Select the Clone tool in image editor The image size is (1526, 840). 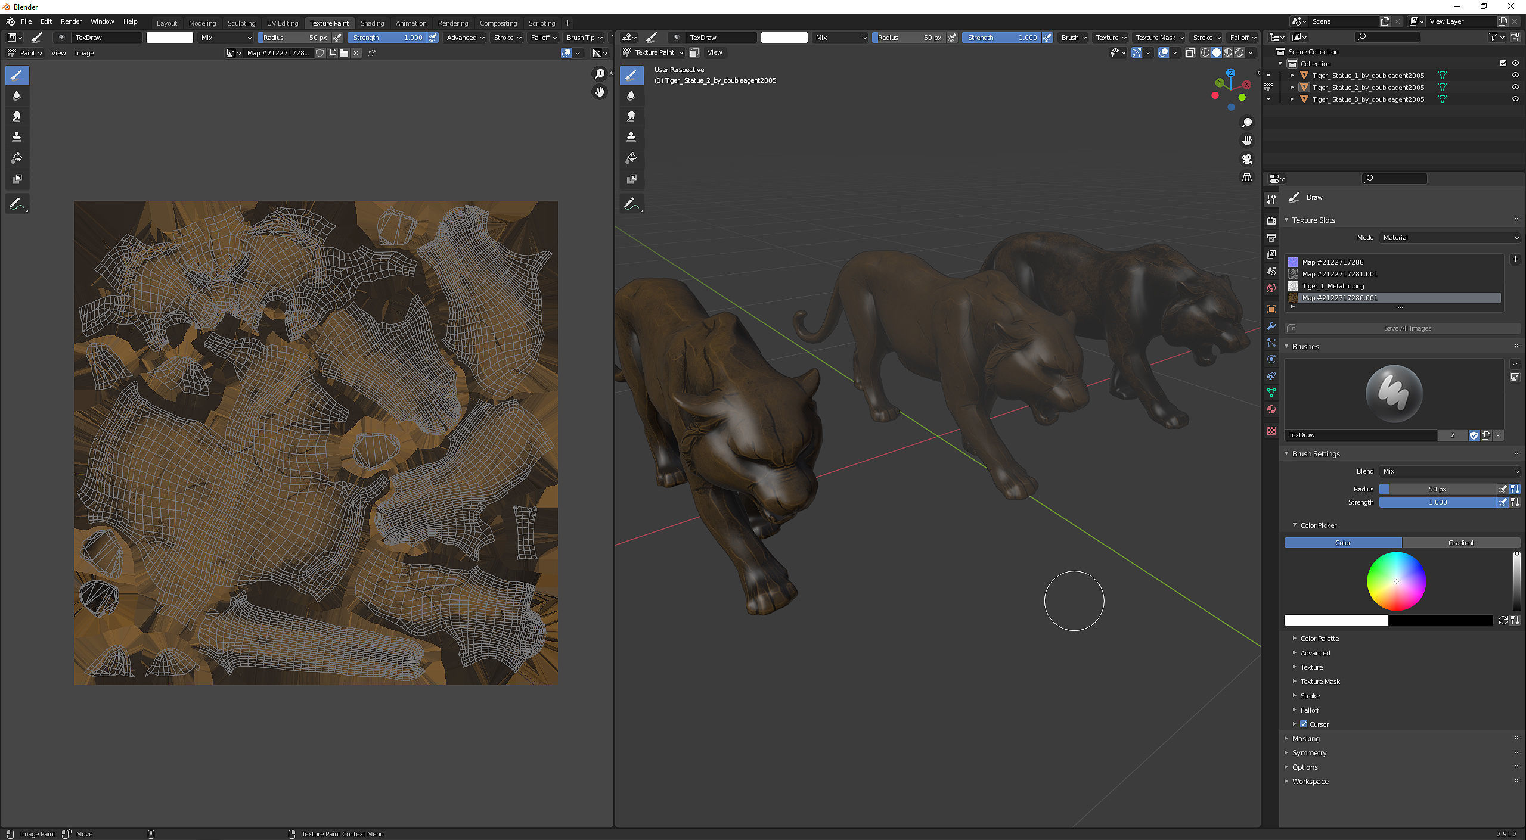click(x=17, y=137)
